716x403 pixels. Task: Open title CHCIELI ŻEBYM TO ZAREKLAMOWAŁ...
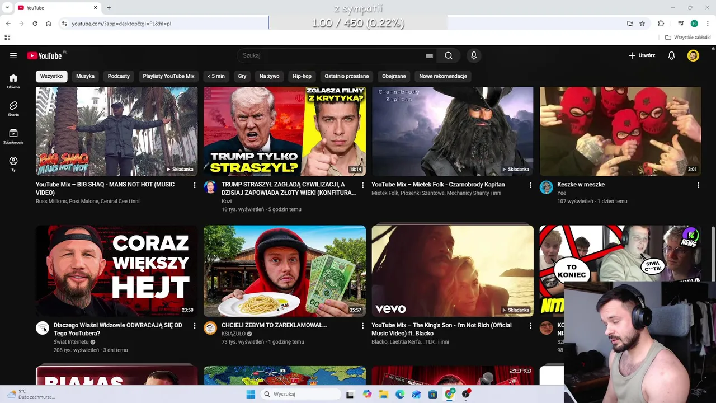[274, 325]
